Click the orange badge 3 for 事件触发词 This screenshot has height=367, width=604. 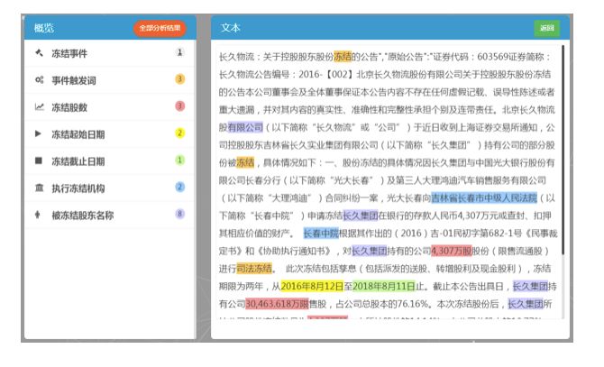[x=179, y=79]
